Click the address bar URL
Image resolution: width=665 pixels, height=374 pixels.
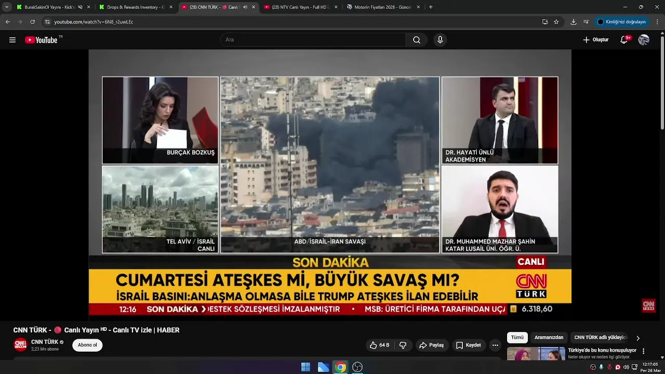(94, 22)
